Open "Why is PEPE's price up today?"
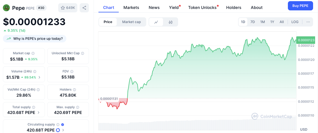318x133 pixels. [x=35, y=39]
